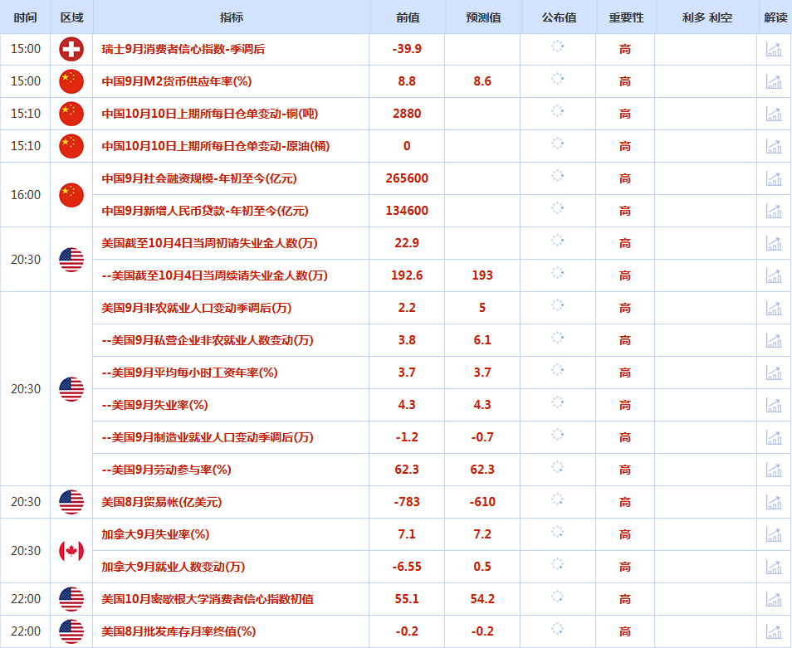The height and width of the screenshot is (648, 792).
Task: Click the Swiss flag icon at 15:00
Action: [71, 49]
